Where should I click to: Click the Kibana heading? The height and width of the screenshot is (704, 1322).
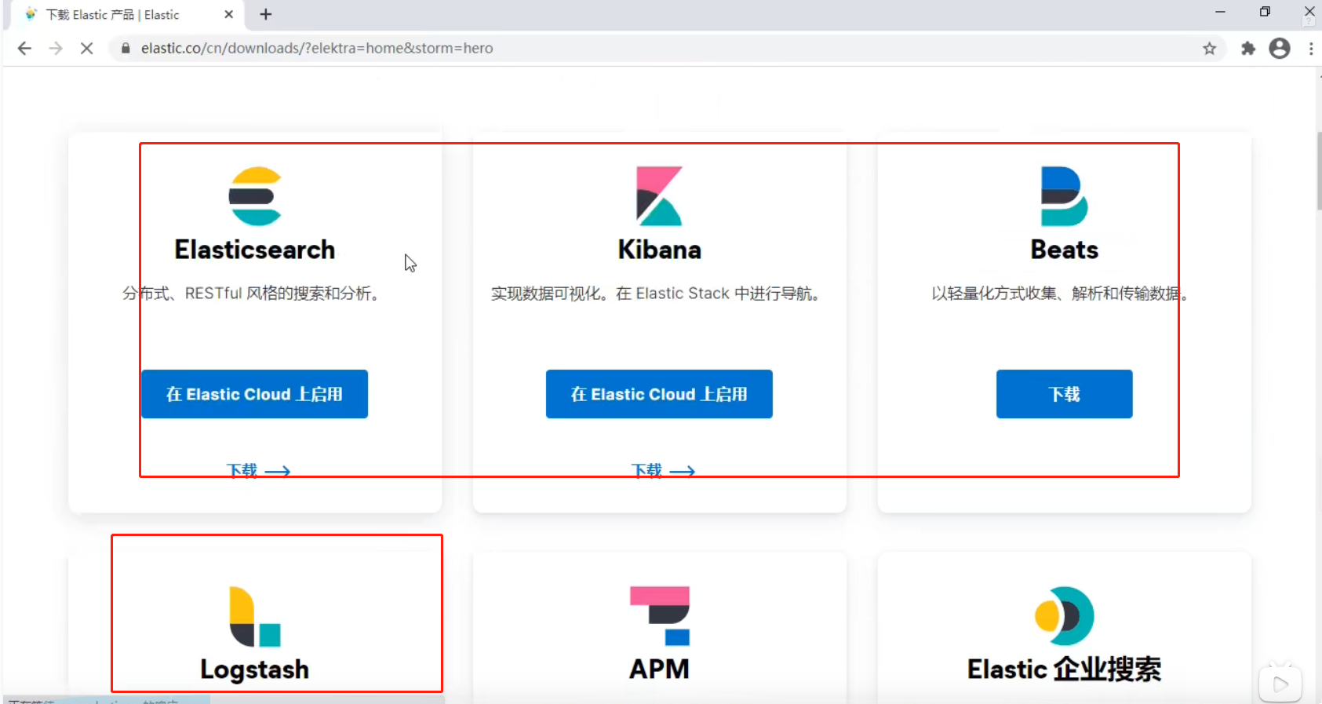coord(659,250)
